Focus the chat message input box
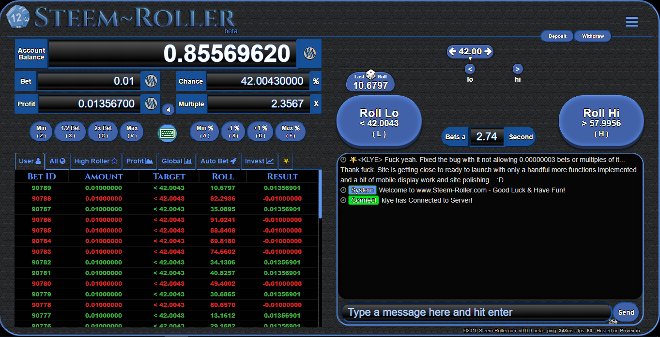 click(476, 312)
